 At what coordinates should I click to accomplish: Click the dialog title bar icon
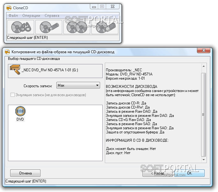click(8, 52)
